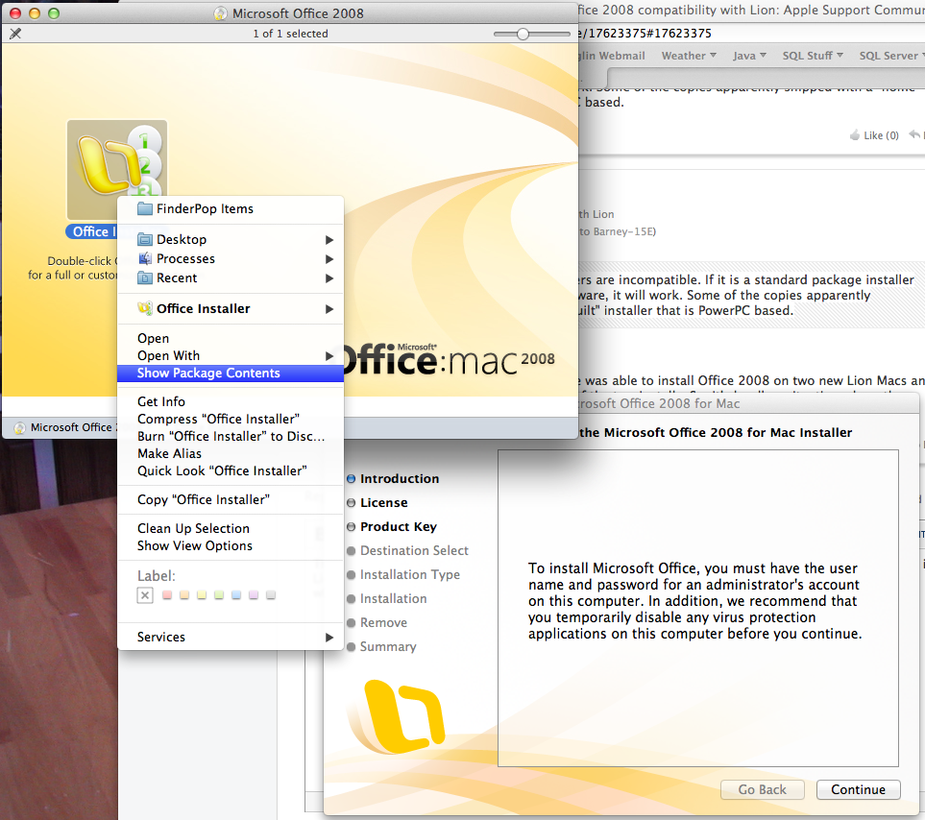The width and height of the screenshot is (925, 820).
Task: Adjust the Finder icon size slider
Action: (x=523, y=35)
